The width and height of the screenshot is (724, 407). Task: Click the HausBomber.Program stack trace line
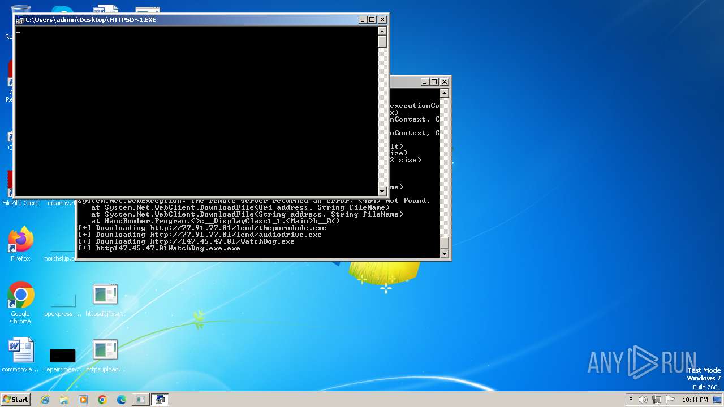(x=216, y=221)
